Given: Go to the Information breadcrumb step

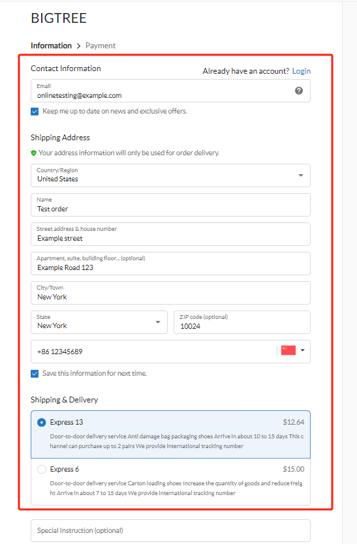Looking at the screenshot, I should [51, 46].
